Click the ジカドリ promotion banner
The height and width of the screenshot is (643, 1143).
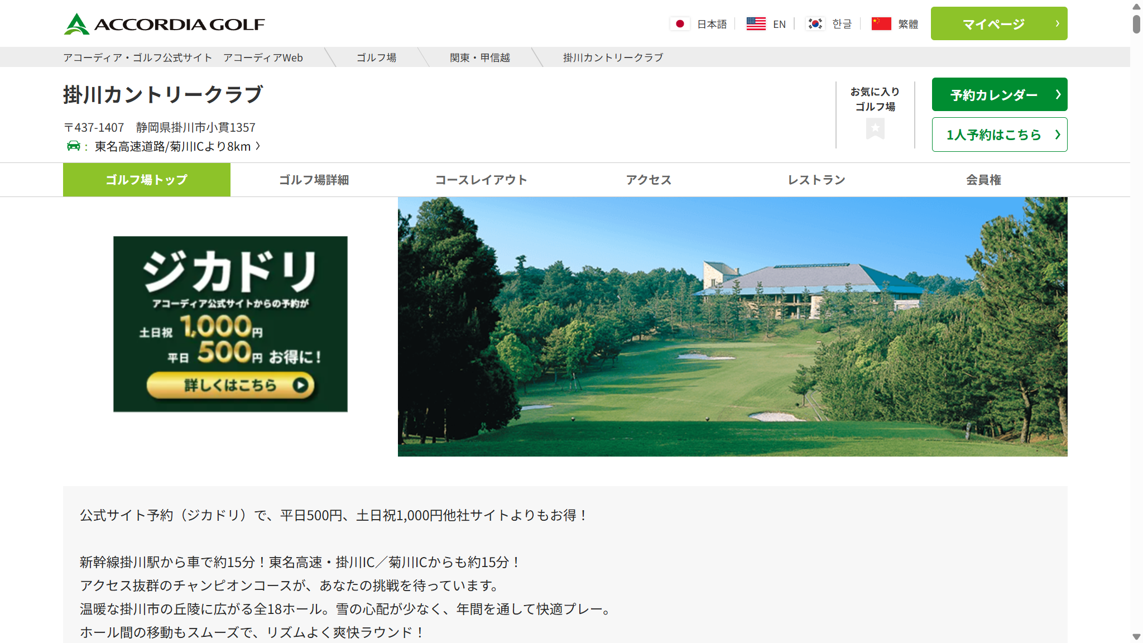(230, 324)
